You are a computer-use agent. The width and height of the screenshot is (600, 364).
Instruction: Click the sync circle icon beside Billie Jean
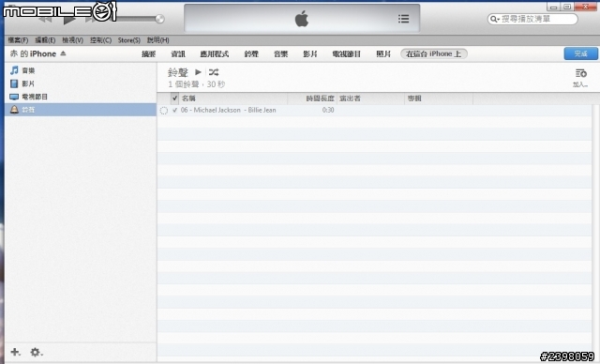pyautogui.click(x=163, y=111)
